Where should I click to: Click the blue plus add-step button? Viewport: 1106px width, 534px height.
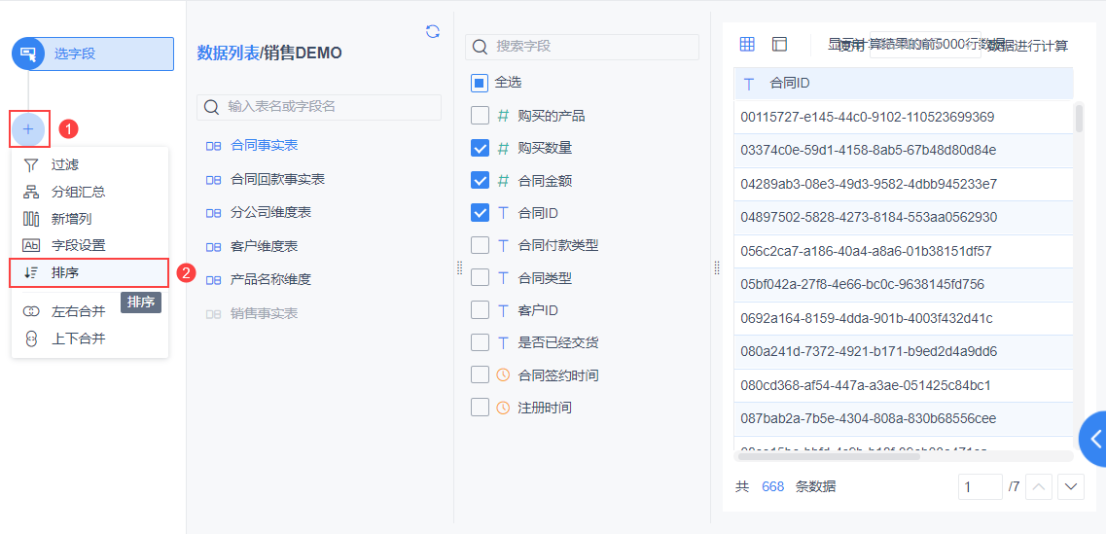tap(28, 129)
